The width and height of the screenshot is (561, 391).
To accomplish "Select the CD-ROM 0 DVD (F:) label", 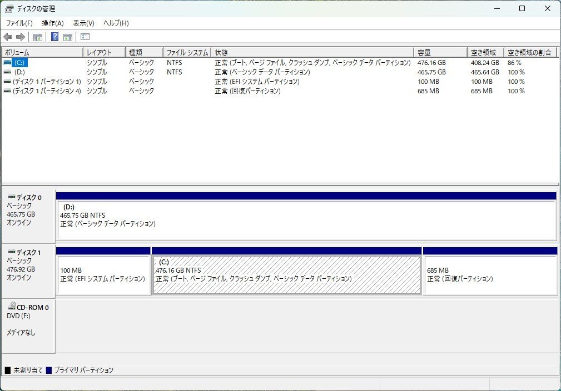I will point(28,325).
